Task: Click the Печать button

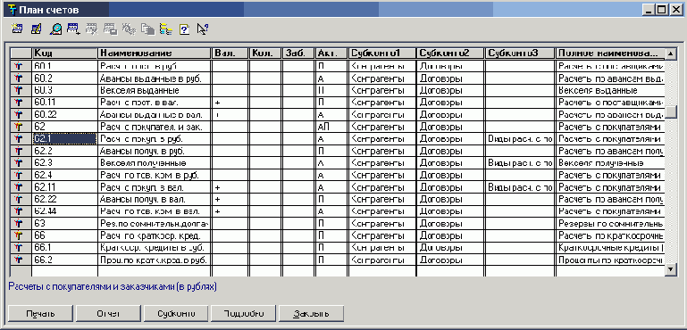Action: point(41,314)
